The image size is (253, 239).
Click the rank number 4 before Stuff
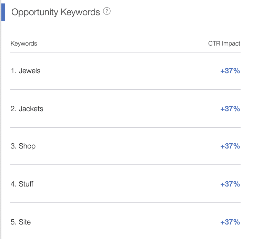point(13,184)
